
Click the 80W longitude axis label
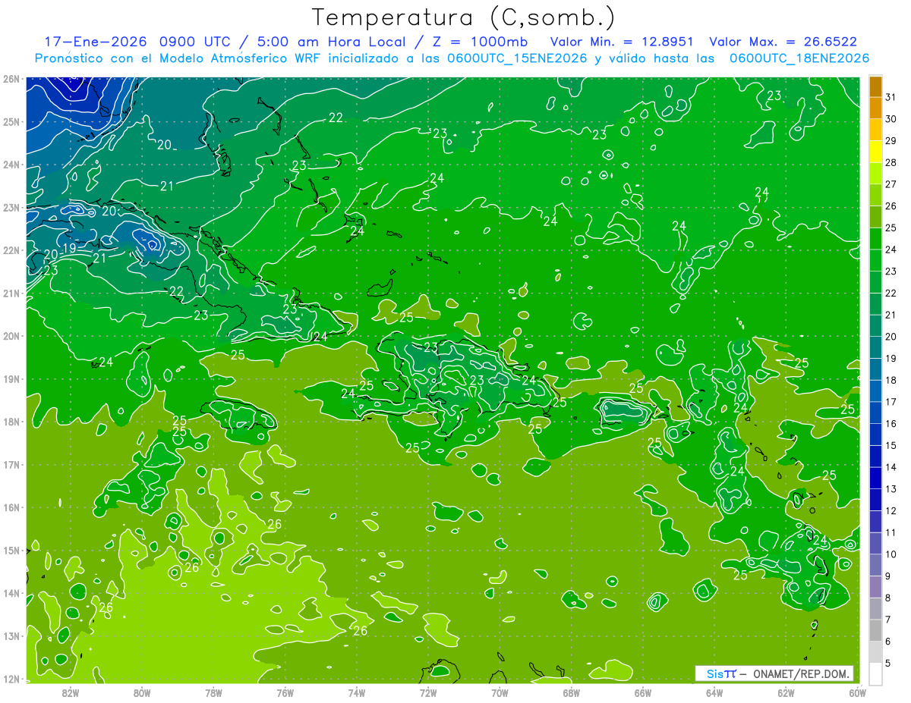[x=142, y=692]
